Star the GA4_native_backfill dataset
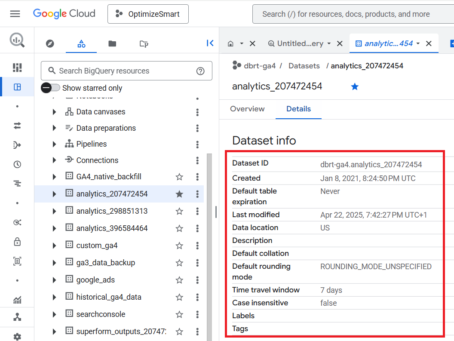The width and height of the screenshot is (454, 341). click(x=179, y=177)
